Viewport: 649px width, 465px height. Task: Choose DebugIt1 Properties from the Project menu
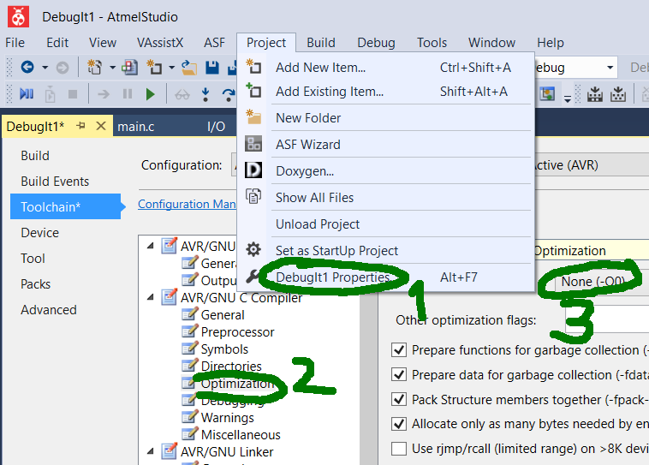tap(333, 277)
